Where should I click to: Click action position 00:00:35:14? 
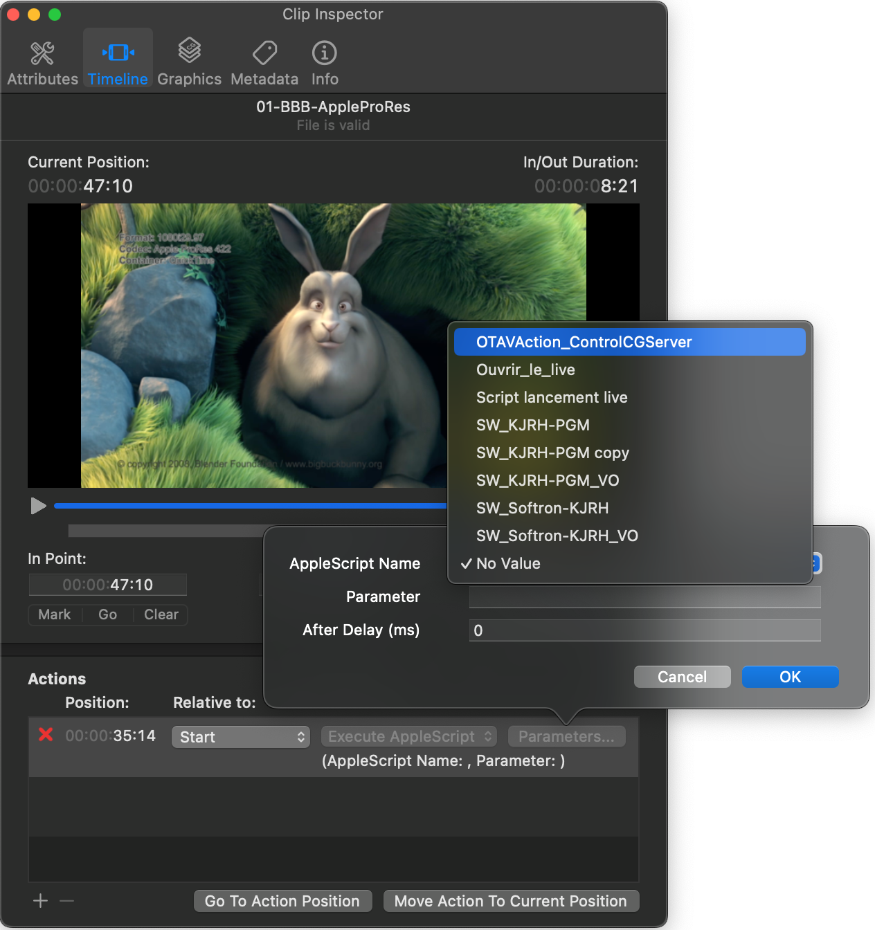pyautogui.click(x=110, y=736)
